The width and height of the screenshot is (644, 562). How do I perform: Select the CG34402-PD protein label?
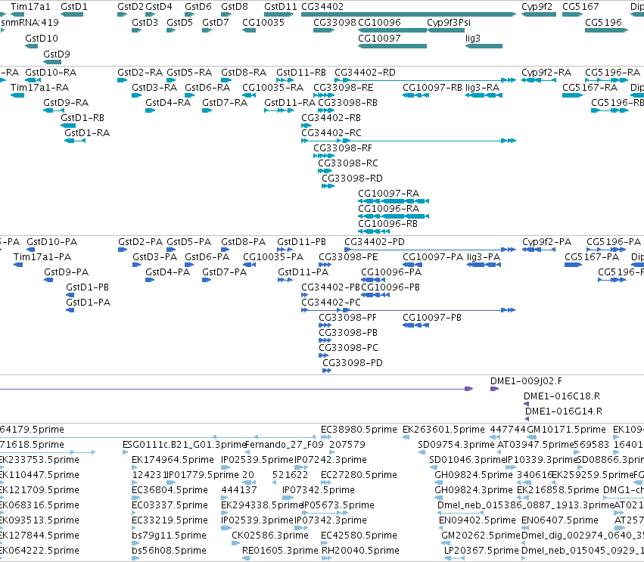pos(375,242)
